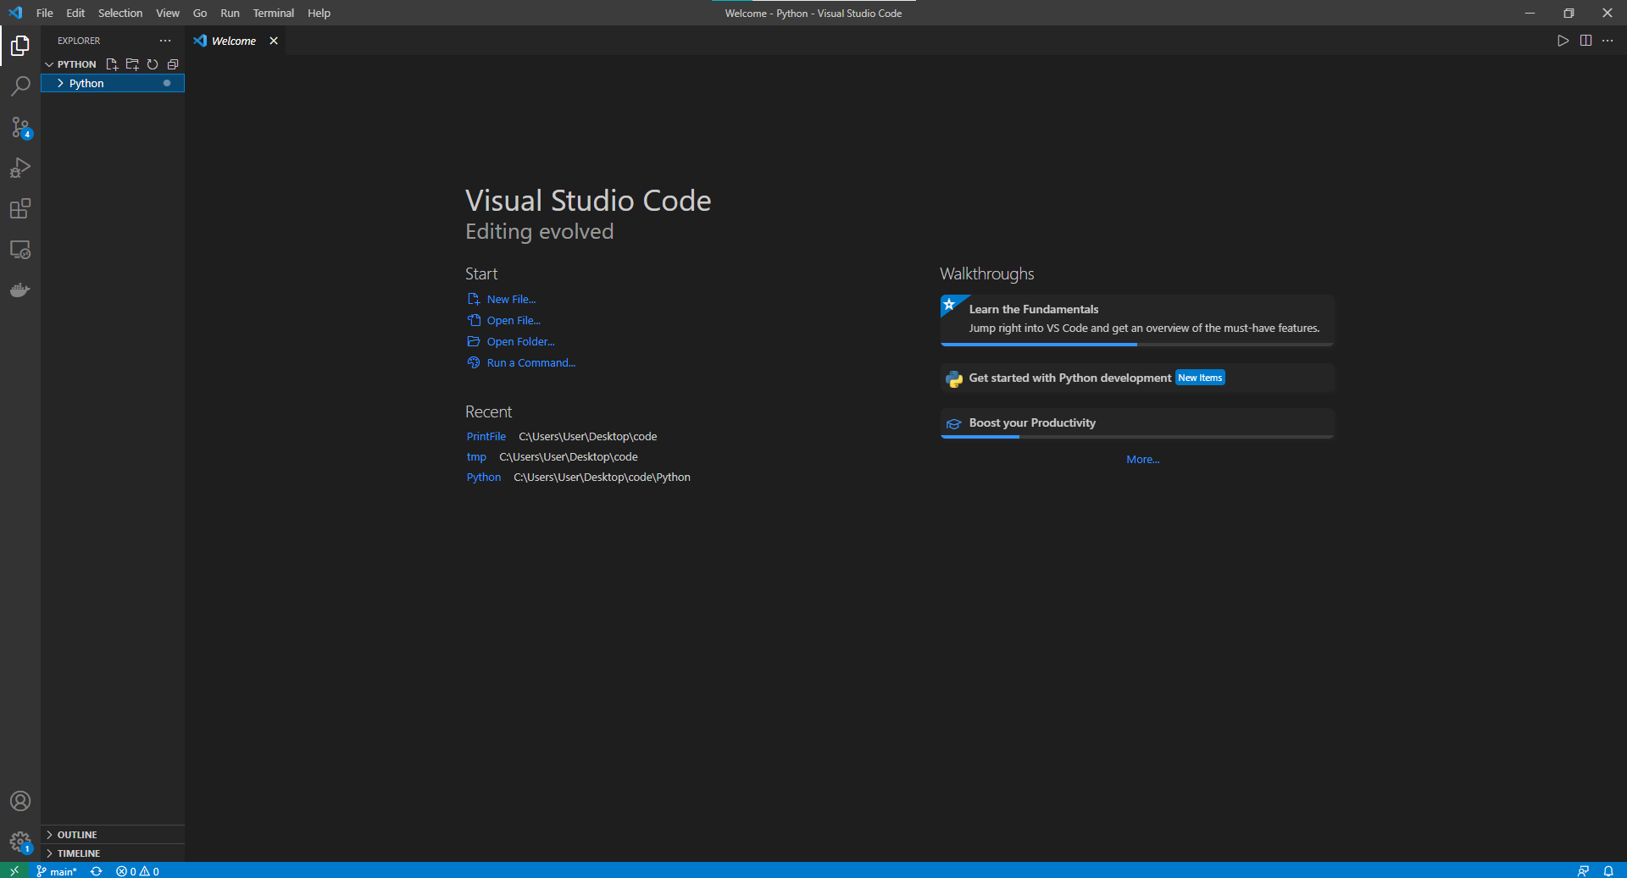Open recent PrintFile folder
Viewport: 1627px width, 878px height.
(486, 436)
